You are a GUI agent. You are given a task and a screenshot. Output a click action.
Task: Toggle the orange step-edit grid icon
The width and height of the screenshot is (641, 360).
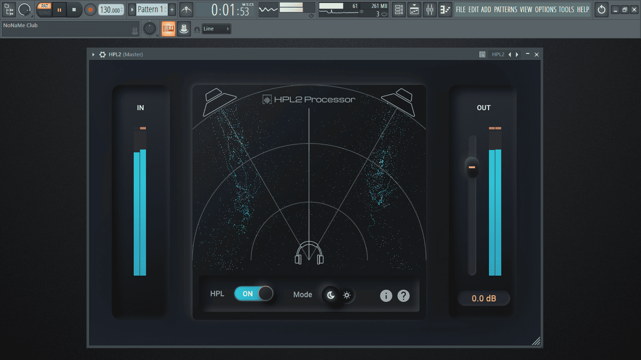[168, 29]
